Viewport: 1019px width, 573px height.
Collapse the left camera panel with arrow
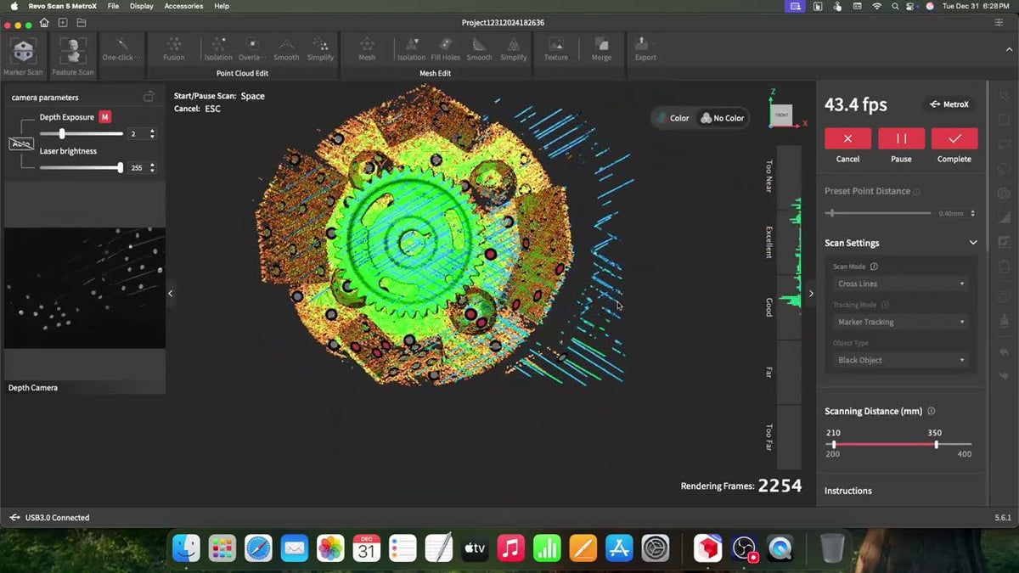(170, 293)
